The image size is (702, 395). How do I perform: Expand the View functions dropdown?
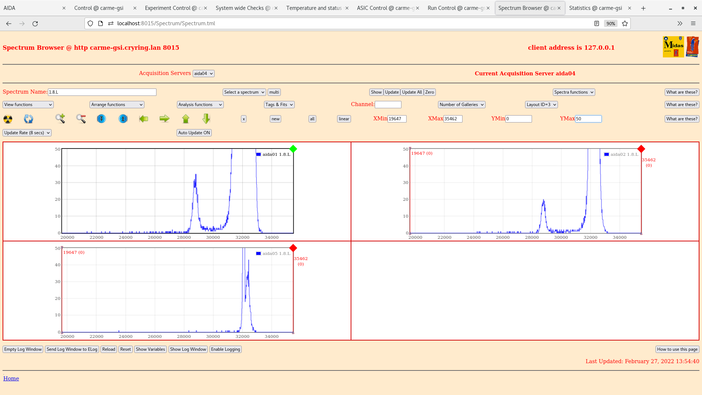28,105
